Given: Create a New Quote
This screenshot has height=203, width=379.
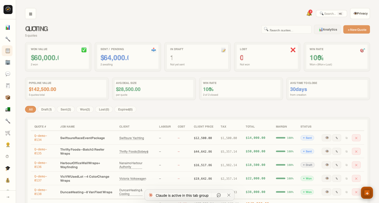Looking at the screenshot, I should 356,30.
